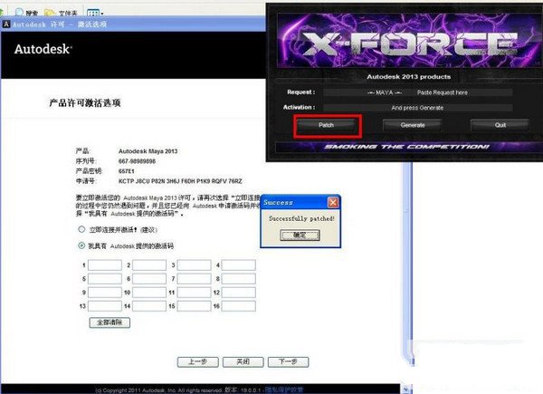This screenshot has height=394, width=543.
Task: Select the 立即连接并激活 radio option
Action: click(81, 229)
